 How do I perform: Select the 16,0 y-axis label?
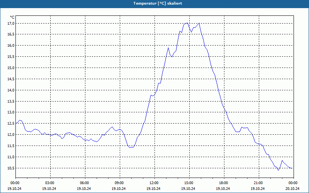coord(11,46)
